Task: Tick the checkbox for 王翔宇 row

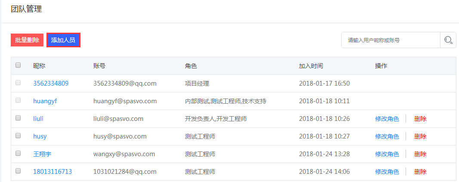Action: 18,153
